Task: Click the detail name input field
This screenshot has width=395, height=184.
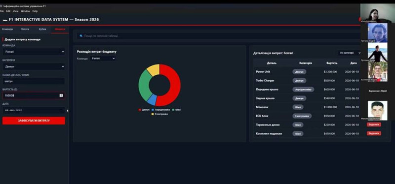Action: tap(34, 81)
